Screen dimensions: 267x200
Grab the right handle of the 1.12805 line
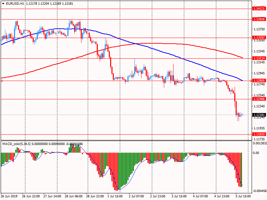(251, 81)
